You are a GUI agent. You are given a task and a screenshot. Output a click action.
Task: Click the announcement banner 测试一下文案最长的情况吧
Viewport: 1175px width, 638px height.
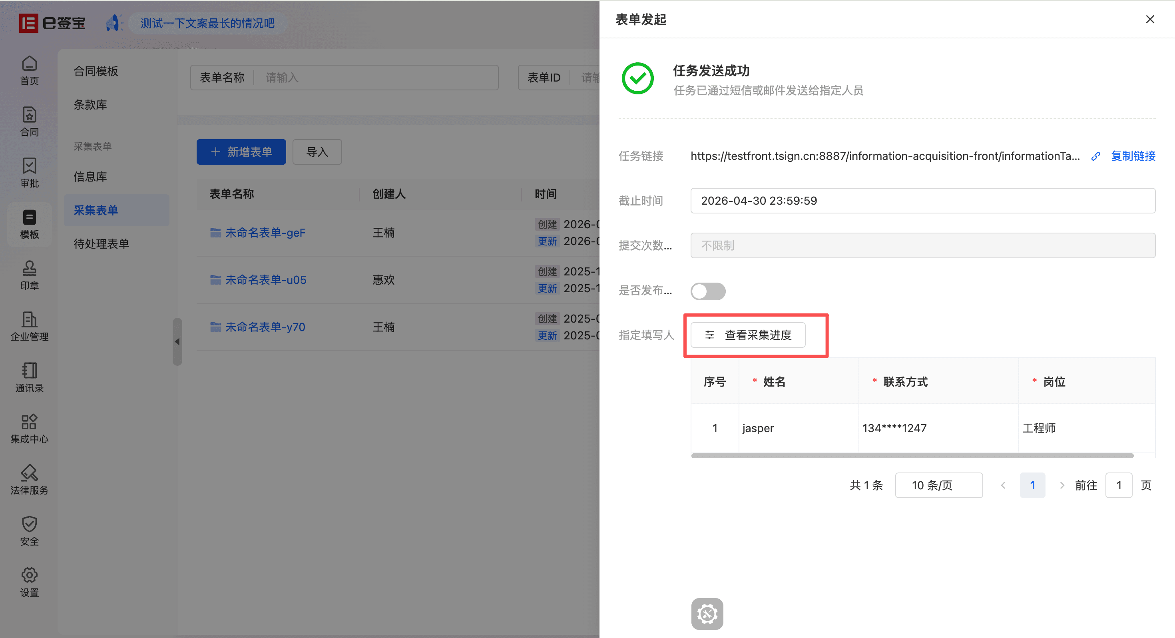pyautogui.click(x=207, y=23)
